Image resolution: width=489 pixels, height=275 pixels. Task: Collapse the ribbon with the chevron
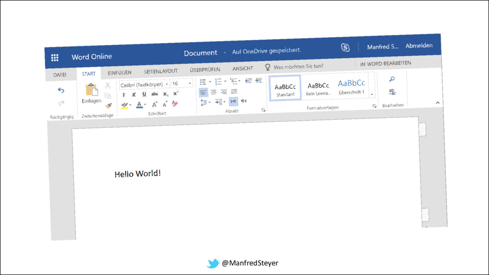437,103
